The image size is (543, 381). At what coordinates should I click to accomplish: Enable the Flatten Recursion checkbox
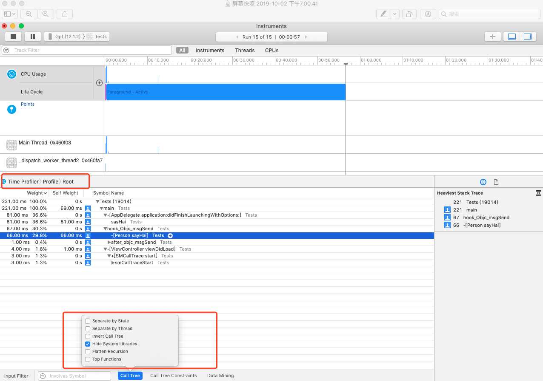click(x=88, y=352)
